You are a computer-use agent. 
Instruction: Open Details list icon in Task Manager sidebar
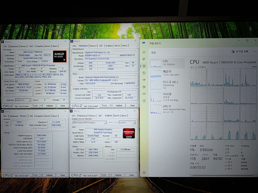pyautogui.click(x=144, y=94)
